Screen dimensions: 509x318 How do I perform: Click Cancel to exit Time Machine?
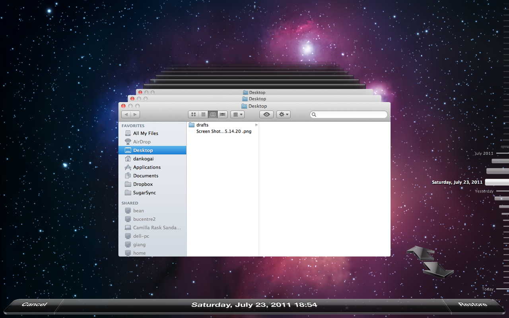tap(34, 304)
